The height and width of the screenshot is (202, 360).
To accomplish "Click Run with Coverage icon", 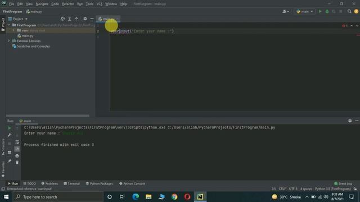I will 334,11.
